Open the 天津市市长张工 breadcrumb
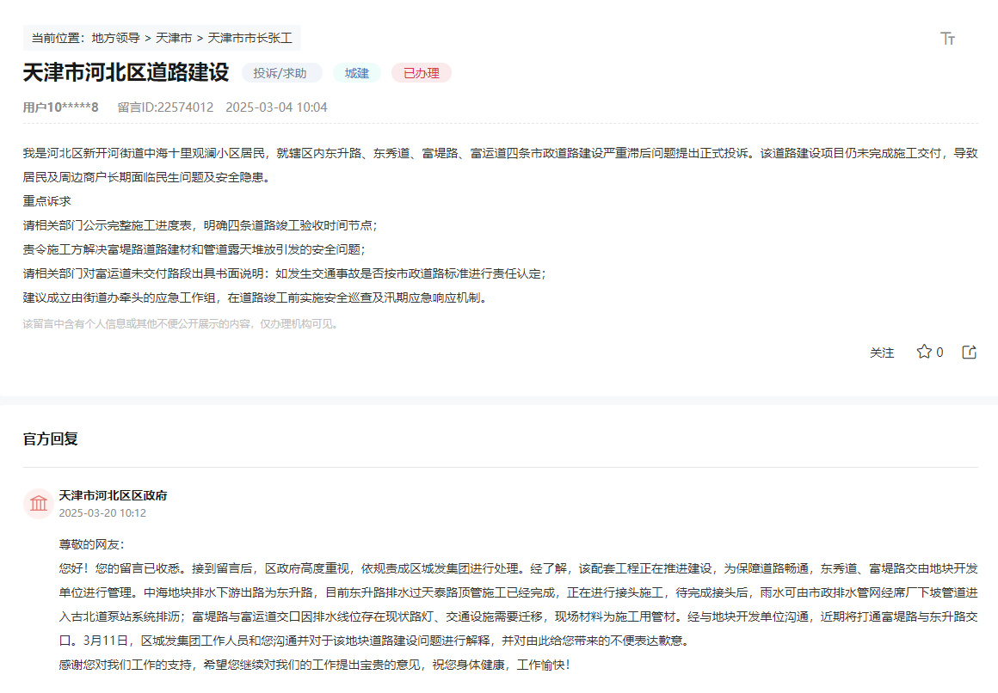Screen dimensions: 998x693 249,38
